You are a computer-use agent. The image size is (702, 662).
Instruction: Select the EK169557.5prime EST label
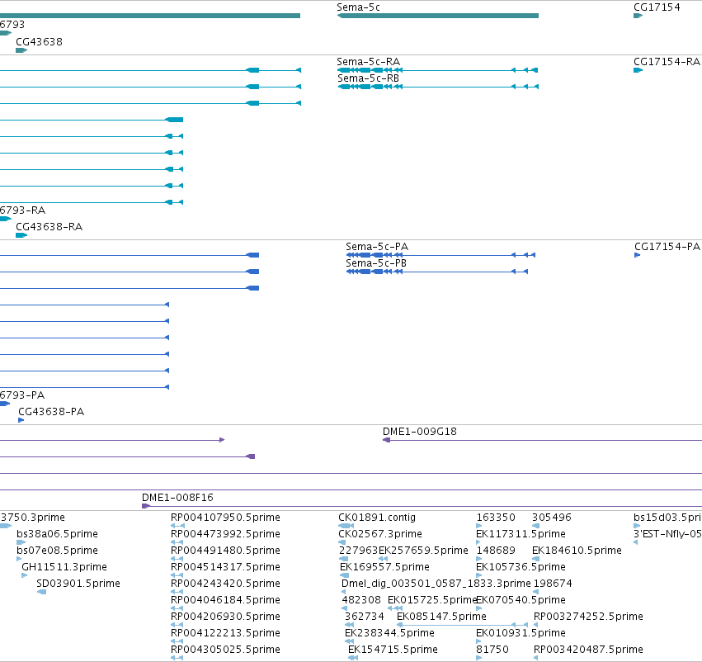tap(384, 567)
